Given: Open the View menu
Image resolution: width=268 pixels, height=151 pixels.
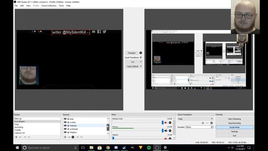Looking at the screenshot, I should tap(28, 5).
